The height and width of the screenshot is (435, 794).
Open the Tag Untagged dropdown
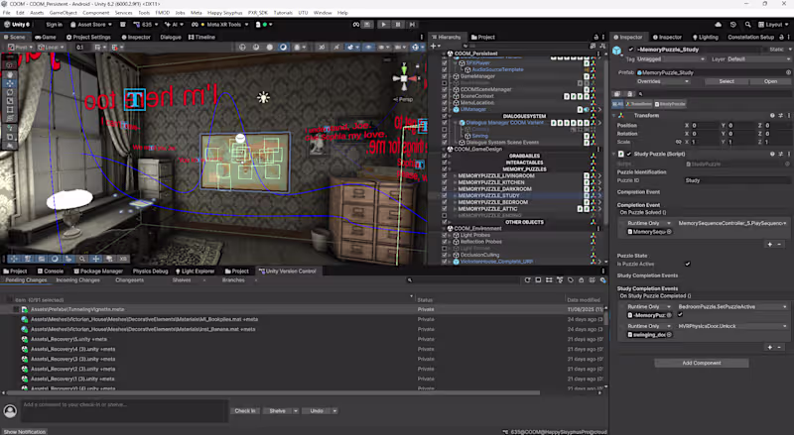coord(671,59)
